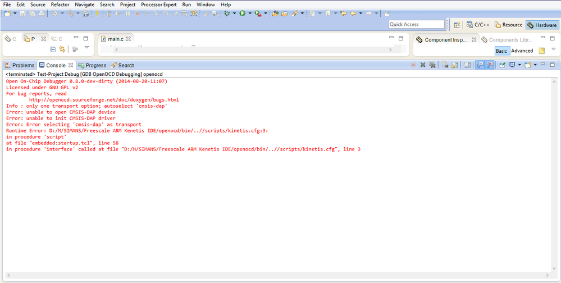Switch to the Search tab
The image size is (561, 283).
click(x=122, y=65)
